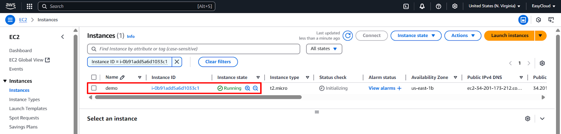The height and width of the screenshot is (134, 561).
Task: Click EC2 breadcrumb link
Action: [23, 20]
